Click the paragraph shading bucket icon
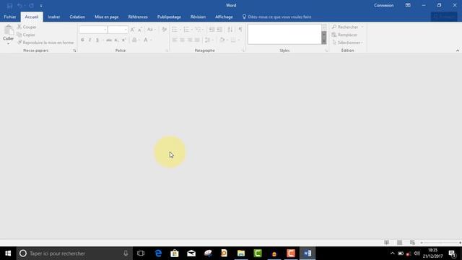The image size is (462, 260). tap(222, 40)
